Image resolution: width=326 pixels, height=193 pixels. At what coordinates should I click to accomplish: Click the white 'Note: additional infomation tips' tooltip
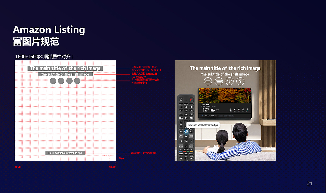click(x=203, y=125)
